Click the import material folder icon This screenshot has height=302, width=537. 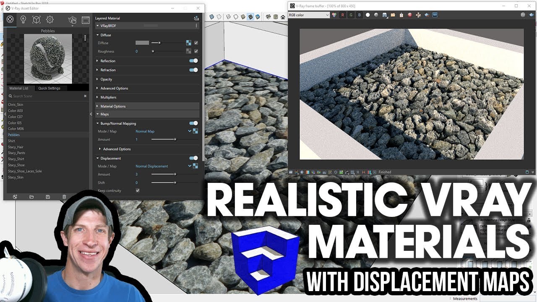(x=31, y=197)
